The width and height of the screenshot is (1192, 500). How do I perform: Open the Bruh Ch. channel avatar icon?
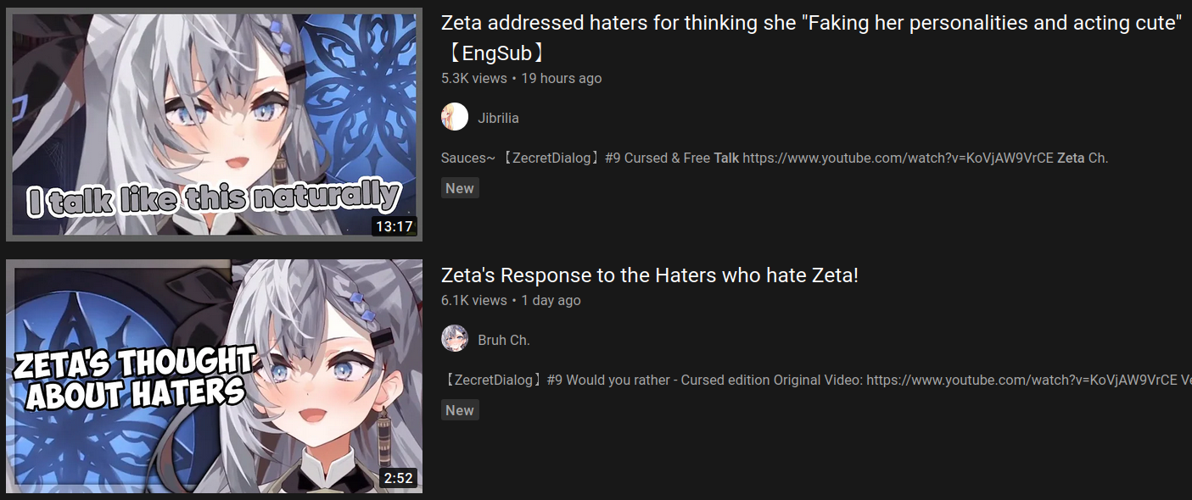click(x=455, y=339)
